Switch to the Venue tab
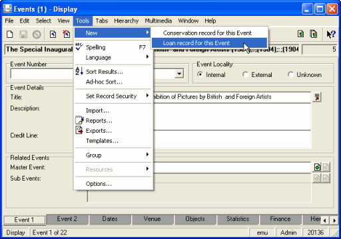 tap(152, 219)
